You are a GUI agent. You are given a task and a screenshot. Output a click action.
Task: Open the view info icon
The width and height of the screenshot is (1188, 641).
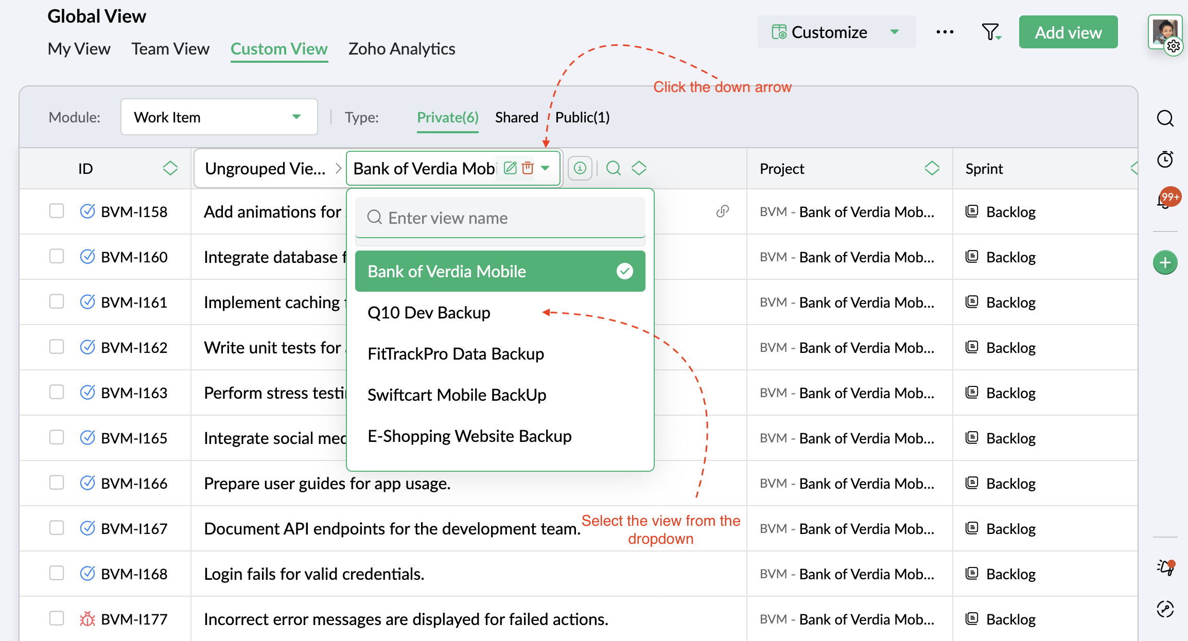(x=580, y=168)
